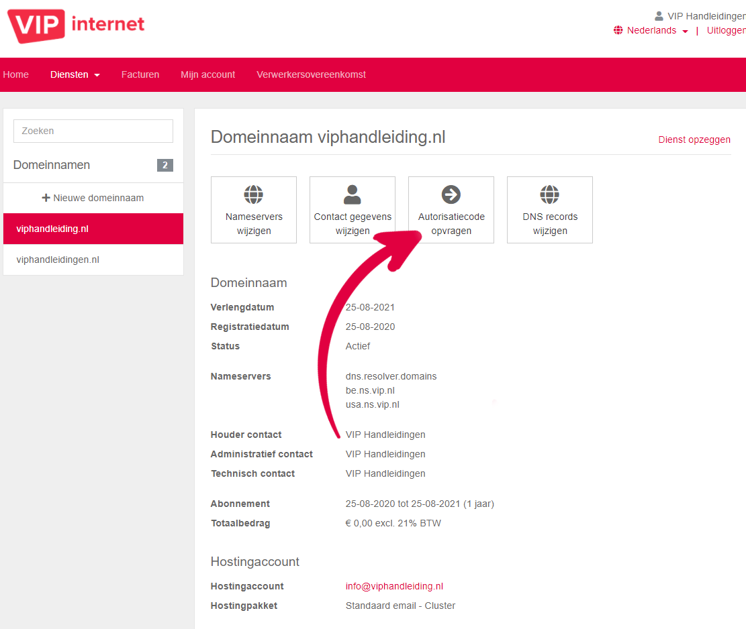
Task: Open Verwerkersovereenkomst in the navigation bar
Action: [x=311, y=74]
